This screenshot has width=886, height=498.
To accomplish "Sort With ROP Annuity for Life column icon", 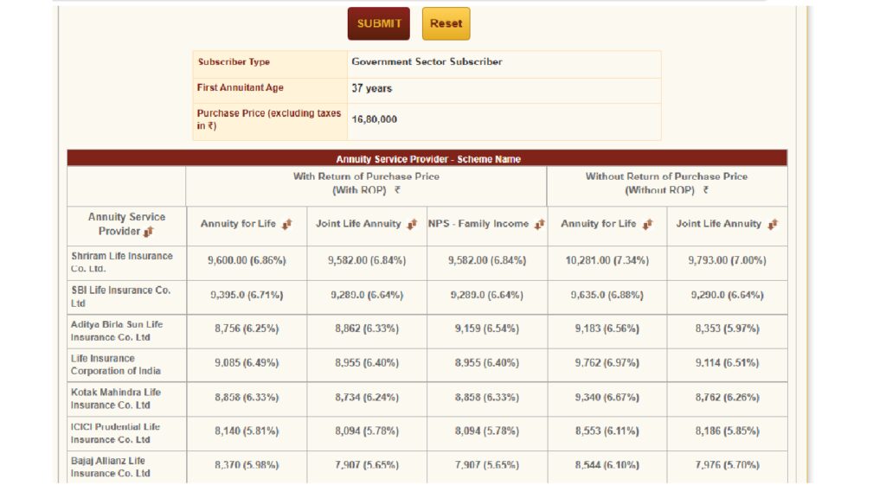I will 287,224.
